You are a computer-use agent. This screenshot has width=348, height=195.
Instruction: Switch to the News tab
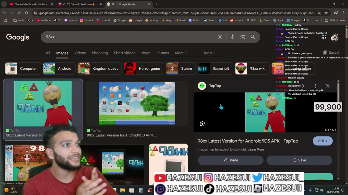click(x=146, y=53)
